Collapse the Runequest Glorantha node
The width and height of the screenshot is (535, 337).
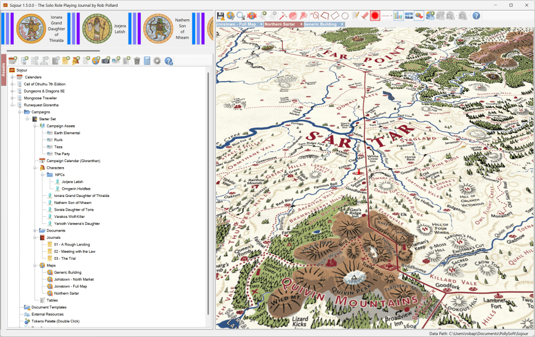coord(12,105)
